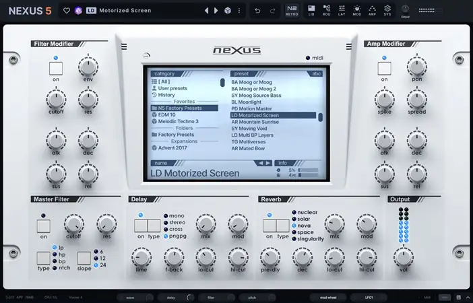Select Melodic Techno 3 folder

[185, 121]
